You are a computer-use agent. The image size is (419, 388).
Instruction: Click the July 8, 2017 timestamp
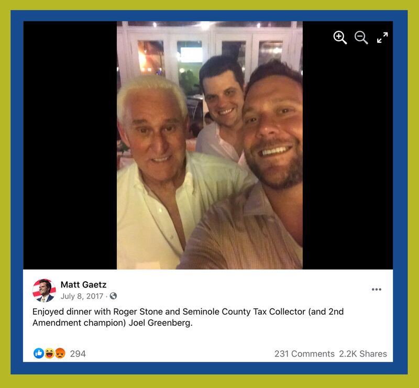tap(82, 296)
